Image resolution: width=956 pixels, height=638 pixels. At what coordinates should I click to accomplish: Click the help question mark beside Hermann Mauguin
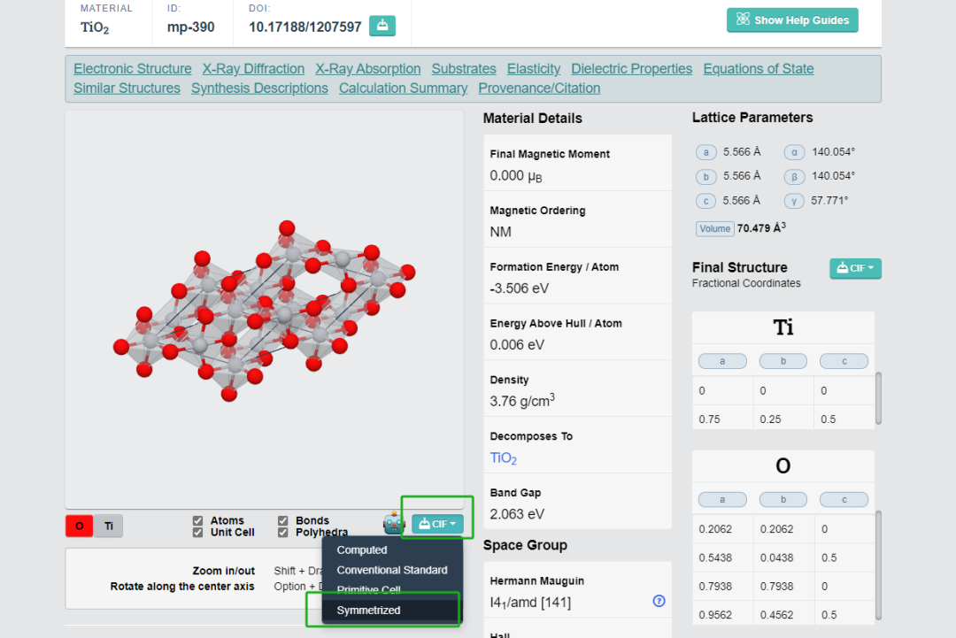point(659,602)
